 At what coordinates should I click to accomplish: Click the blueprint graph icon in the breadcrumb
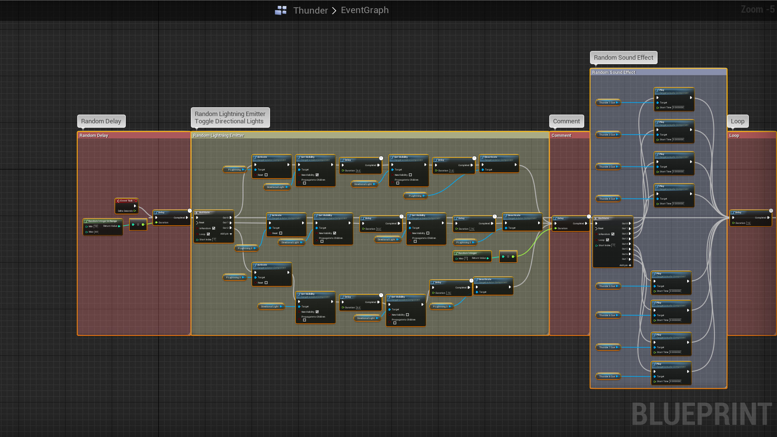(x=281, y=10)
